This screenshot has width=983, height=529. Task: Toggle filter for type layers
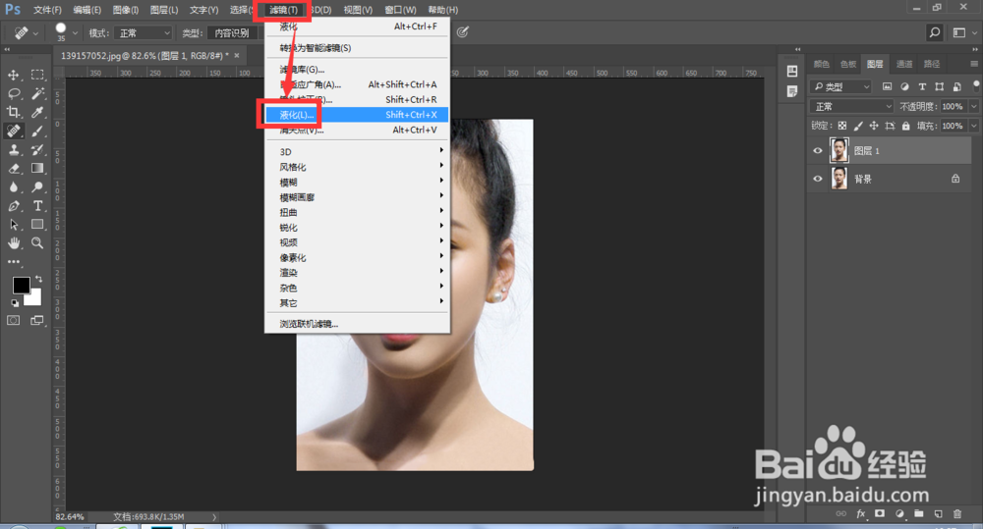(922, 86)
